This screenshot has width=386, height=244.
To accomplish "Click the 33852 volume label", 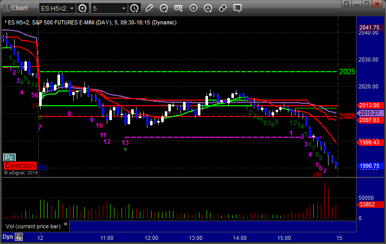I will 370,204.
